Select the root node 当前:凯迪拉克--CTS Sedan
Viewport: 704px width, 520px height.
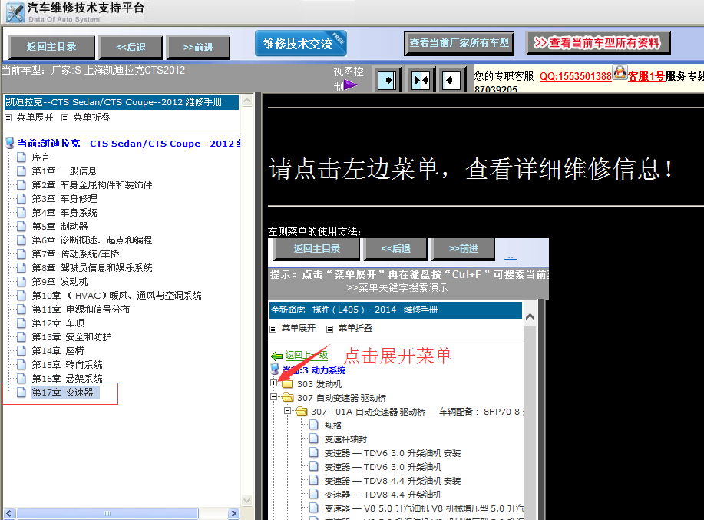click(x=129, y=144)
